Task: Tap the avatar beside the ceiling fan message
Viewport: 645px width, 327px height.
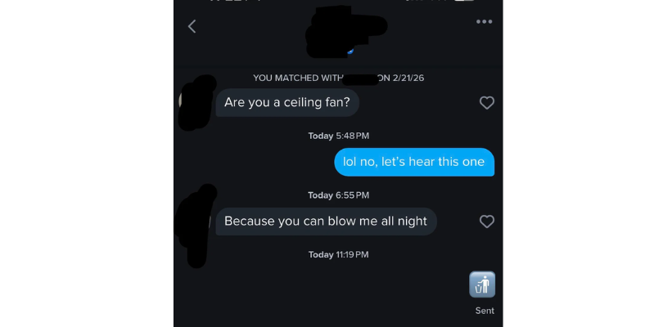Action: [195, 102]
